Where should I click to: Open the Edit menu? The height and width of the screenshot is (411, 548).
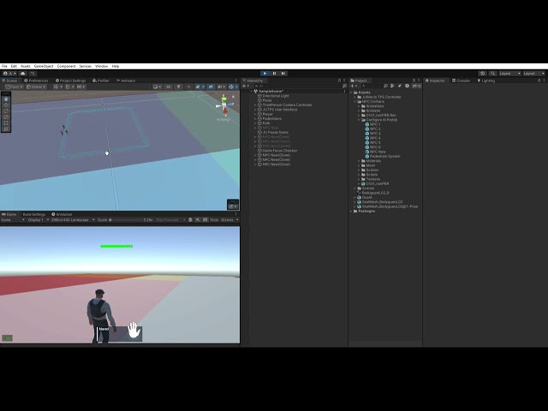(x=14, y=66)
